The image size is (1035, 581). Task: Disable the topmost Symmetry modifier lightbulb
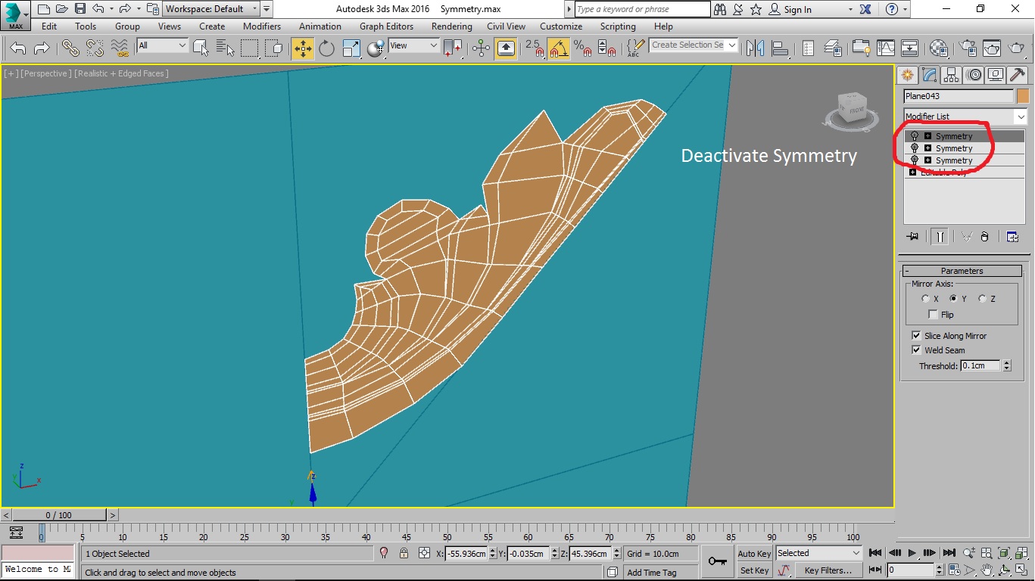pos(915,137)
